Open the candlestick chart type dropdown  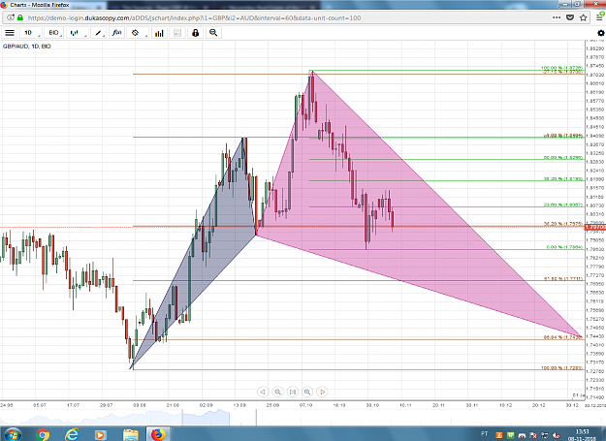(x=77, y=33)
